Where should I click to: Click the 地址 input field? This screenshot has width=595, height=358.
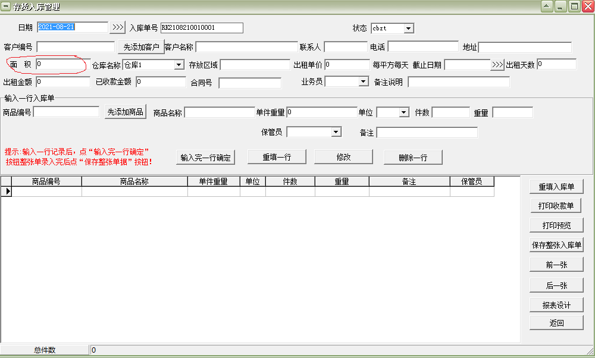tap(525, 48)
